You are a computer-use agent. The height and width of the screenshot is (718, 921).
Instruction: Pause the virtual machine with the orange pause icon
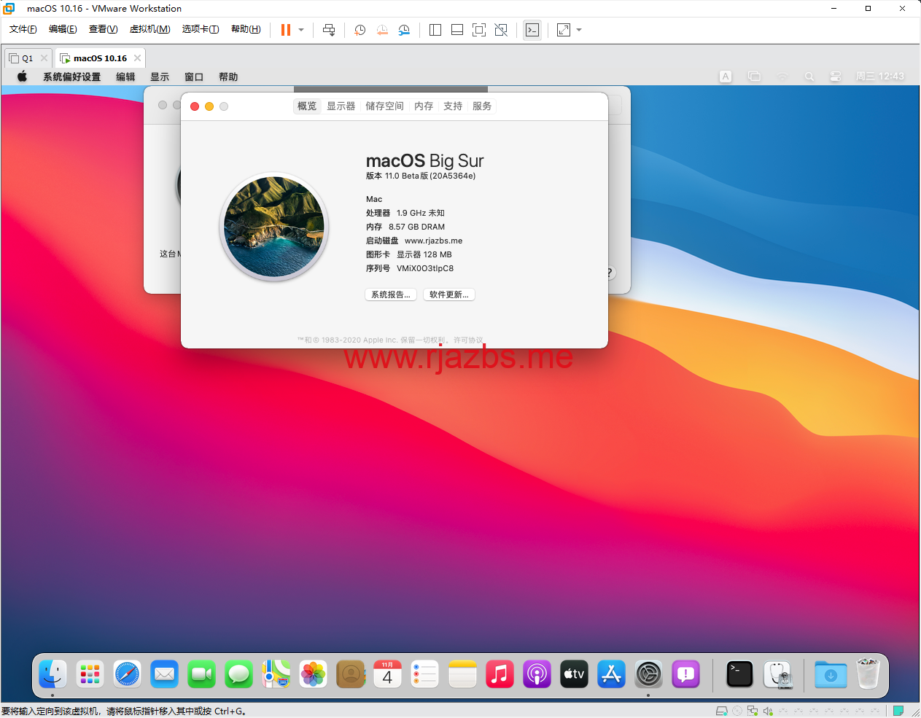[x=286, y=30]
